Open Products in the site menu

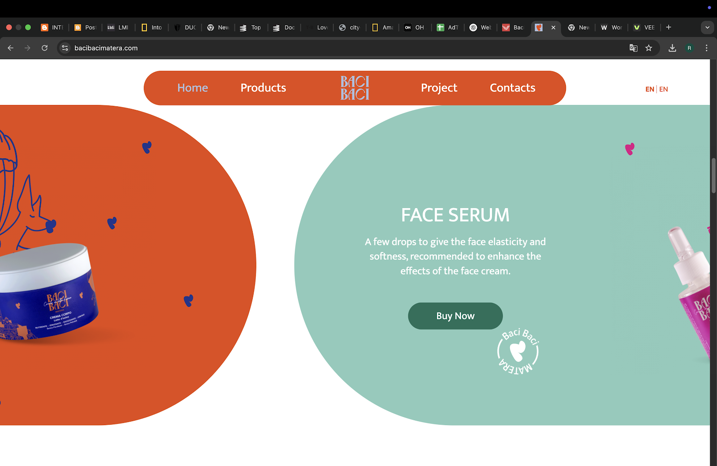(x=263, y=88)
